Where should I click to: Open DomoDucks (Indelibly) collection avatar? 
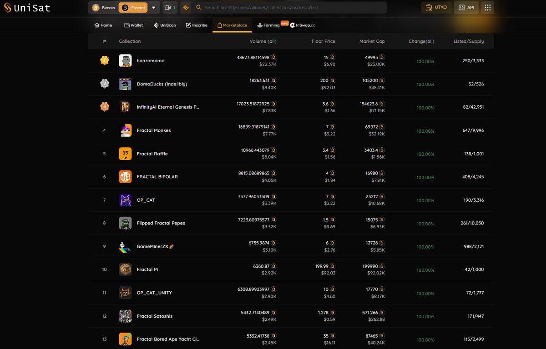click(125, 84)
